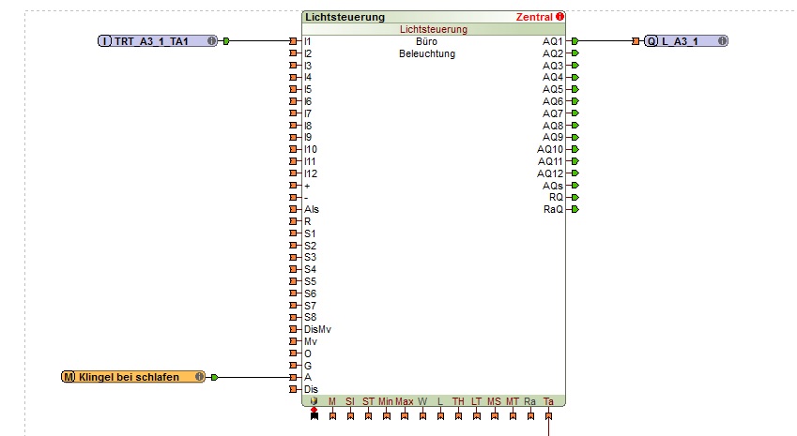797x436 pixels.
Task: Click the AQ12 output connector
Action: 575,173
